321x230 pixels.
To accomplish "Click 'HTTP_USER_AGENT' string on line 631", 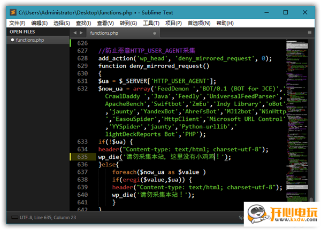I will pos(180,81).
